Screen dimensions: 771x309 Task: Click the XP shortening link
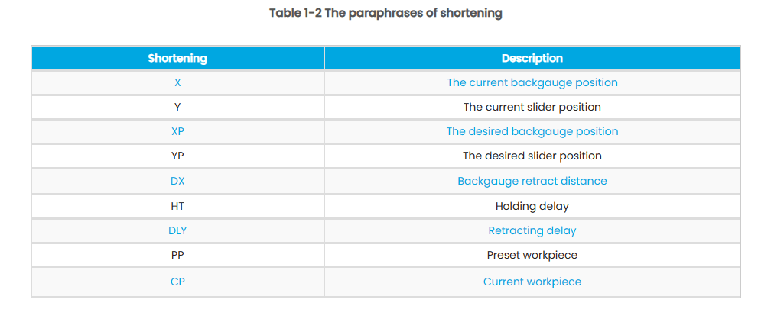click(x=177, y=131)
